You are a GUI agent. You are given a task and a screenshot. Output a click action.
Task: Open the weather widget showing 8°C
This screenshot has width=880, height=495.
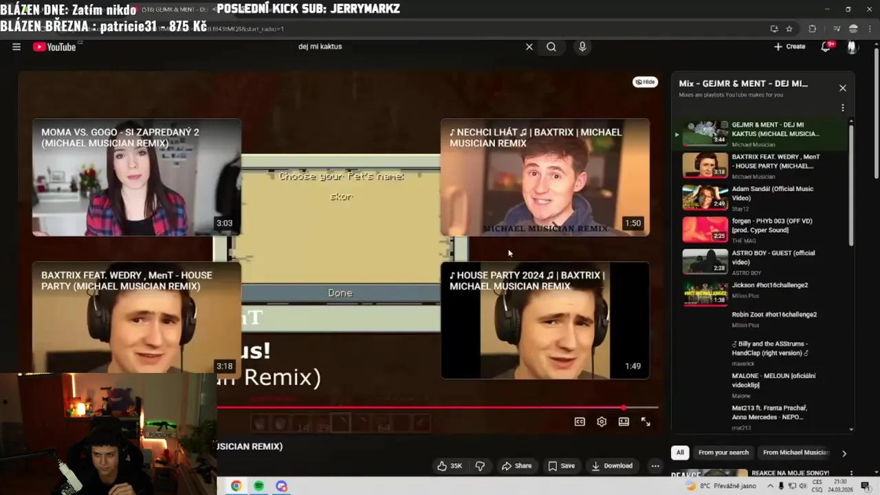click(720, 486)
